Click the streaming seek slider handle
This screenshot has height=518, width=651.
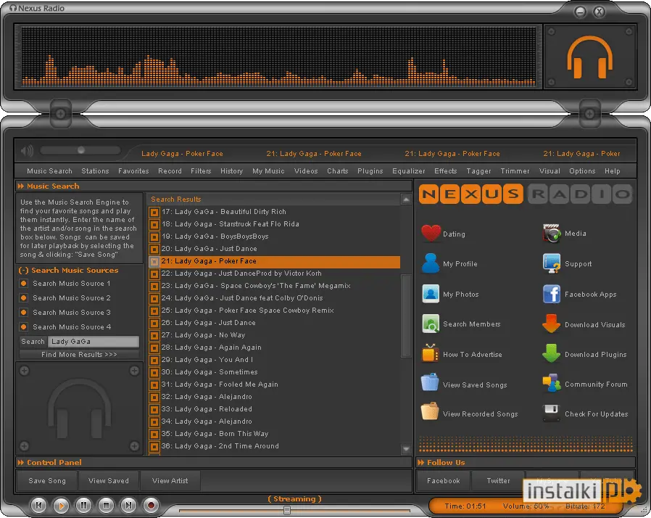click(287, 510)
